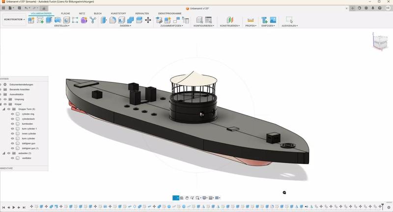Click the Measure ruler icon under Prüfen
393x212 pixels.
pos(251,20)
